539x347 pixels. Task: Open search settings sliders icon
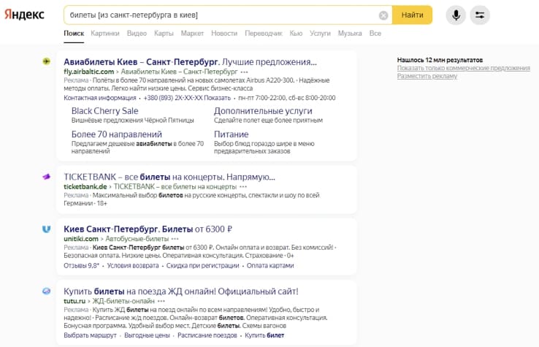pyautogui.click(x=480, y=15)
